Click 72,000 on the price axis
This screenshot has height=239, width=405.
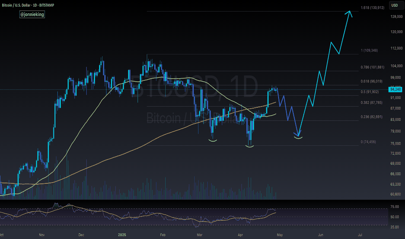coord(396,153)
